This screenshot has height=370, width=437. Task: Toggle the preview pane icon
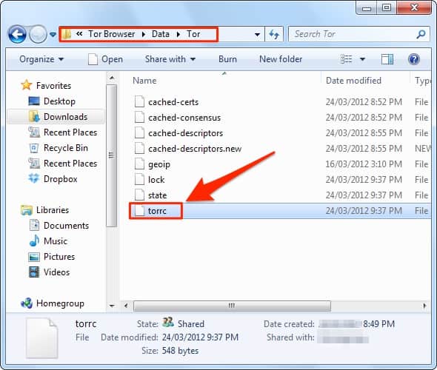387,59
